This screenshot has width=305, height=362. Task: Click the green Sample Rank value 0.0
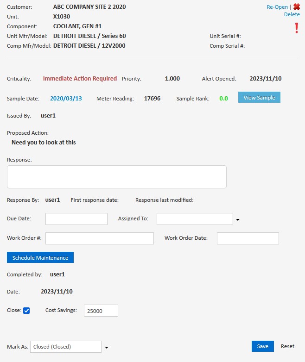223,98
